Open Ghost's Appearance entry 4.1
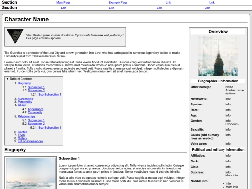The image size is (252, 189). [35, 109]
